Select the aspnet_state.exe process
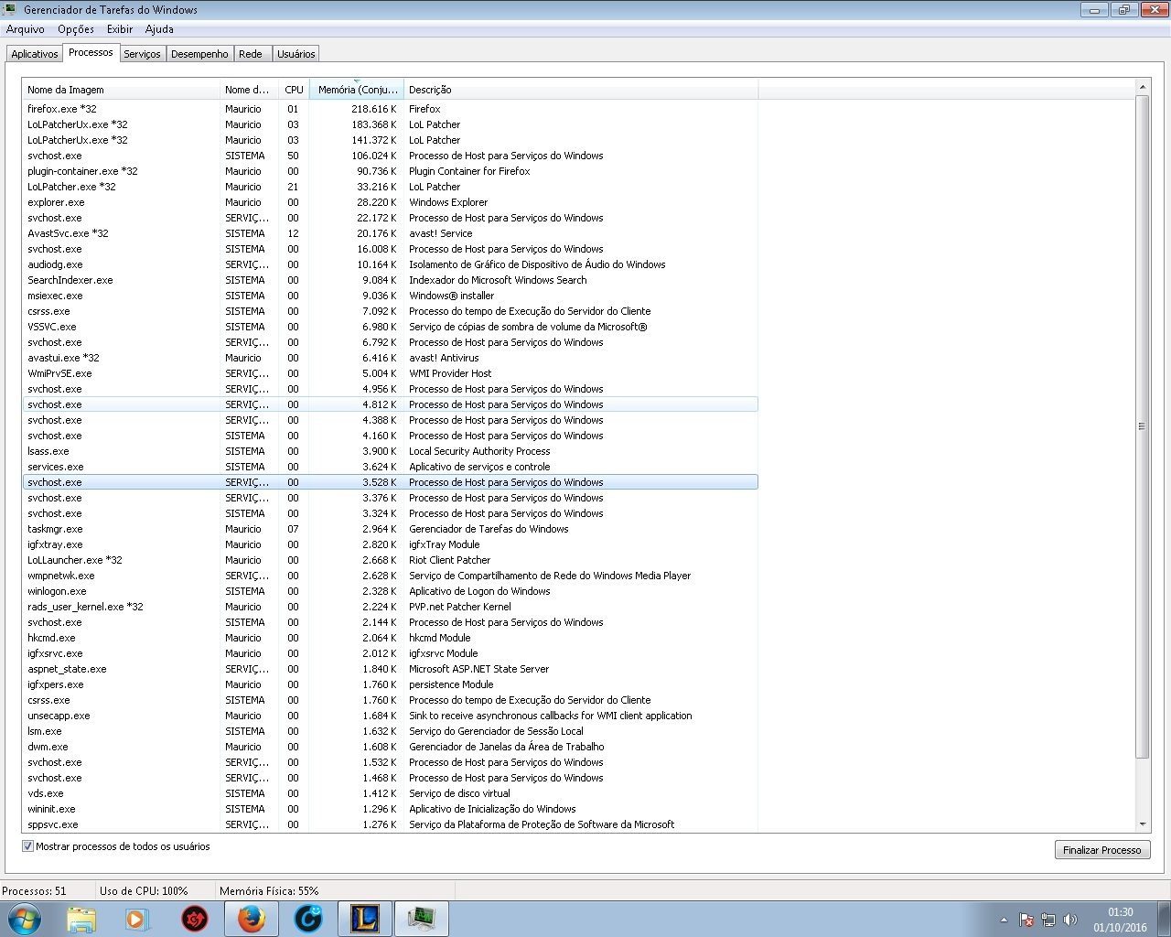Screen dimensions: 1171x937 click(391, 669)
